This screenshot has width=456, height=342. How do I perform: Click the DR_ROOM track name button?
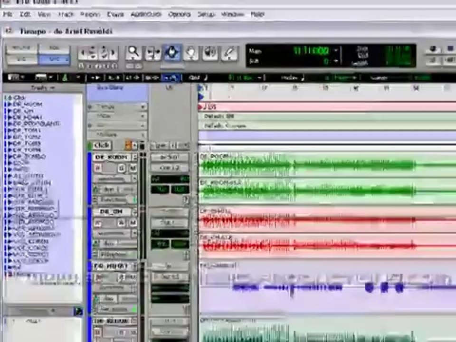pos(112,157)
